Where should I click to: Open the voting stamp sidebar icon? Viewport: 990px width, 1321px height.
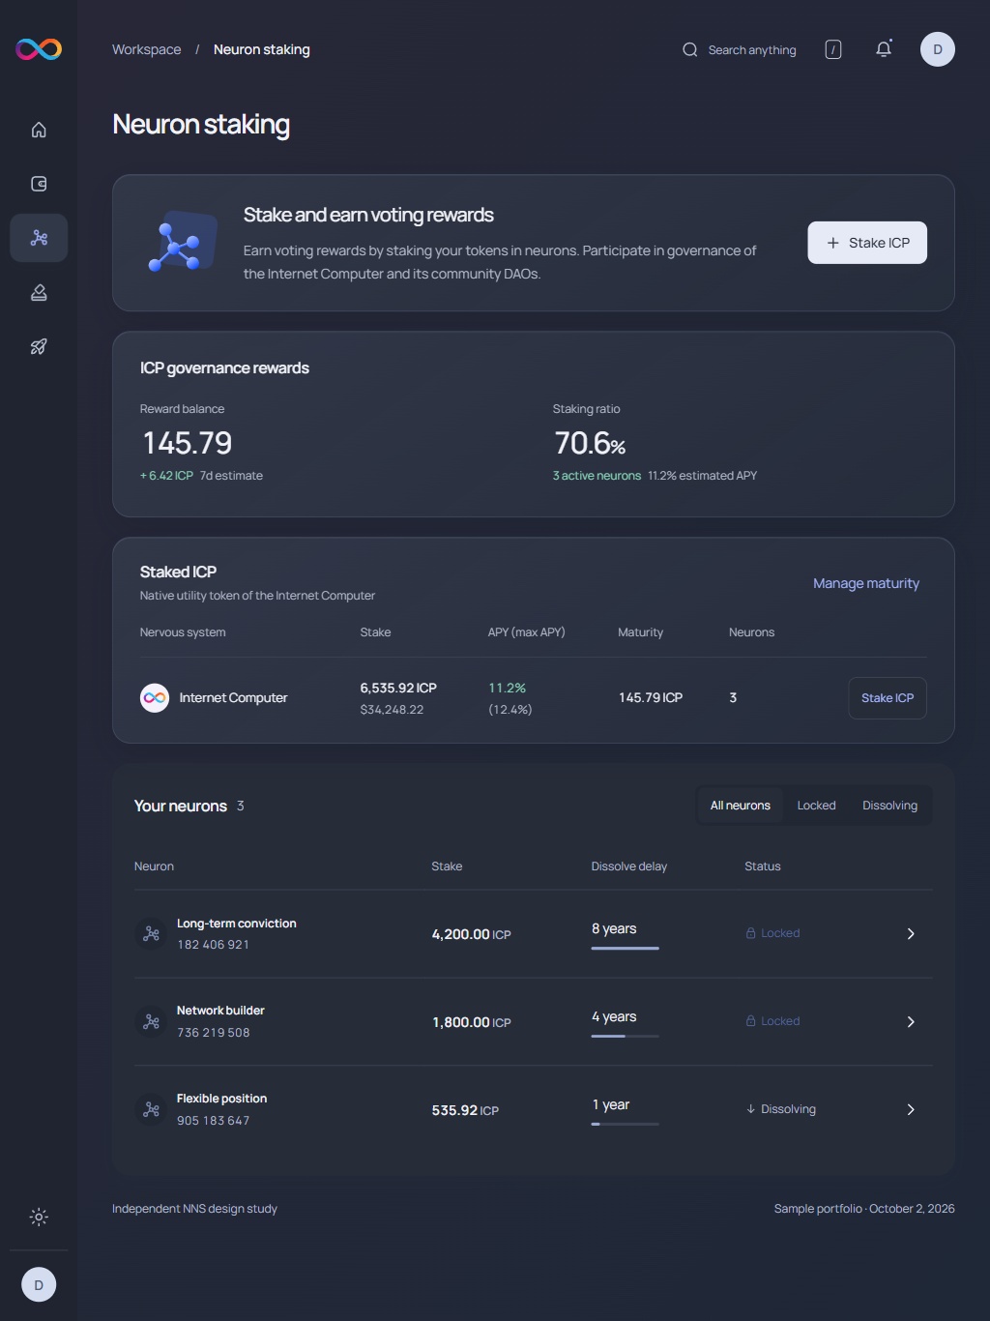pos(39,292)
